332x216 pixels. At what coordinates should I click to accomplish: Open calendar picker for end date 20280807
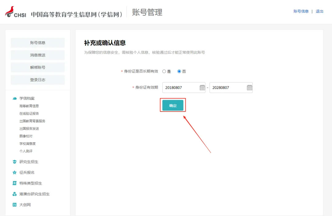(x=249, y=88)
